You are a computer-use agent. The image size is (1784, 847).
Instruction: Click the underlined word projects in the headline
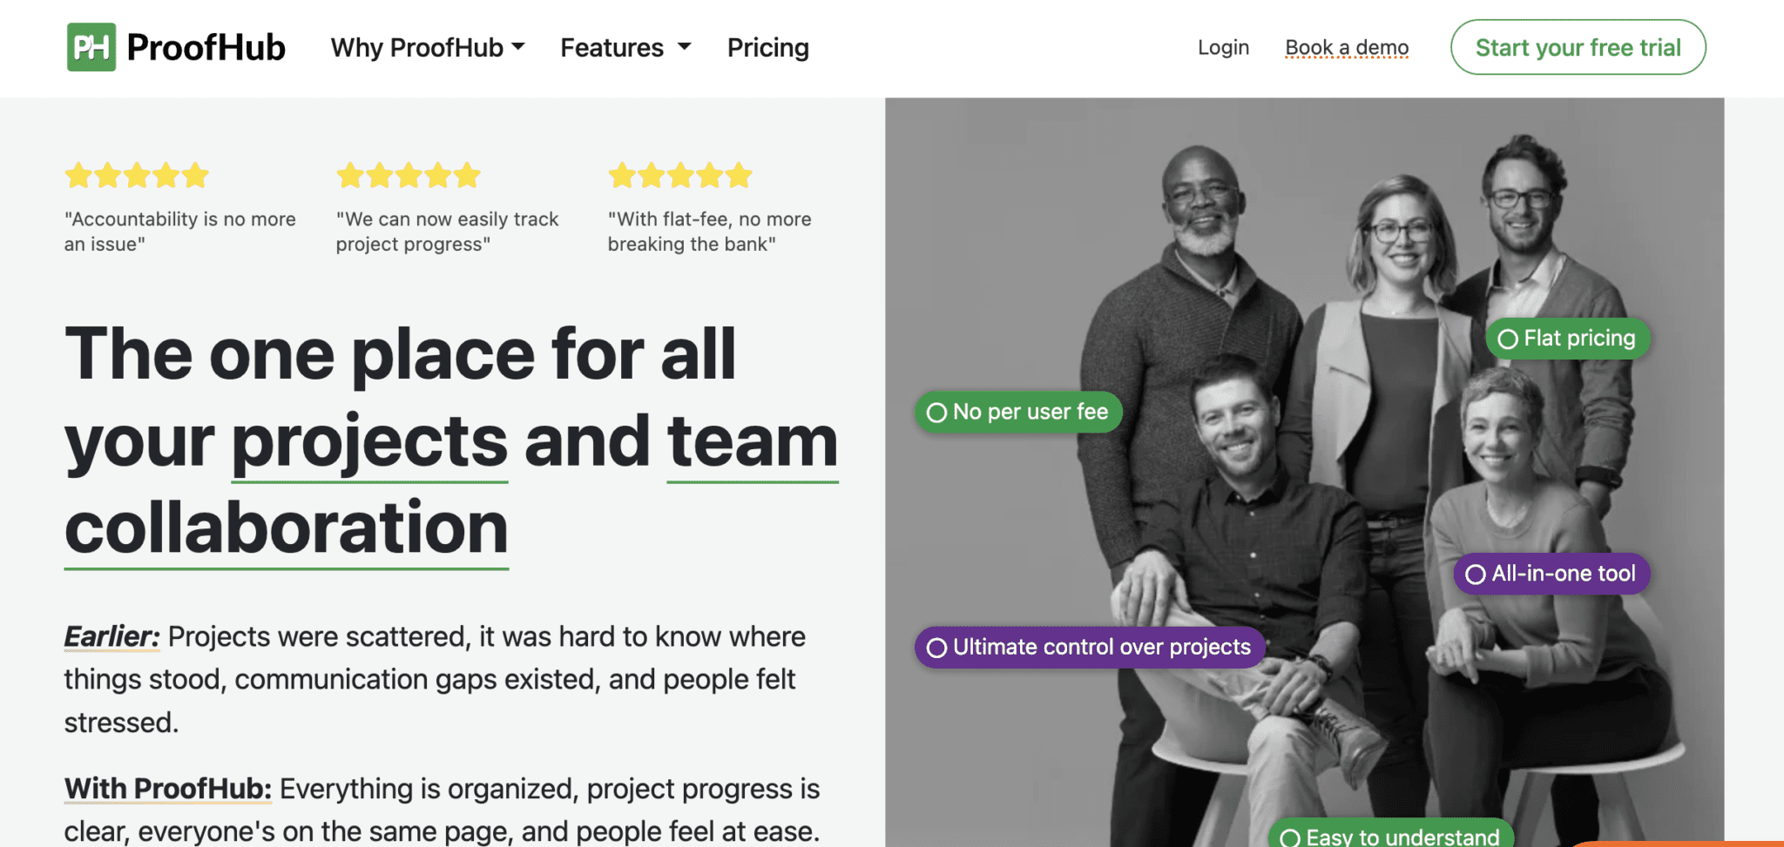(369, 442)
